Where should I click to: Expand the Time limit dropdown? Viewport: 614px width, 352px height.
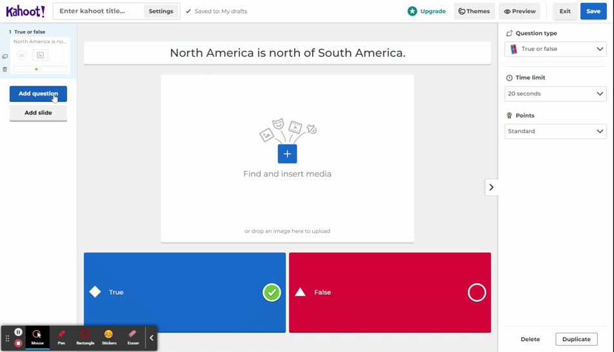[555, 93]
